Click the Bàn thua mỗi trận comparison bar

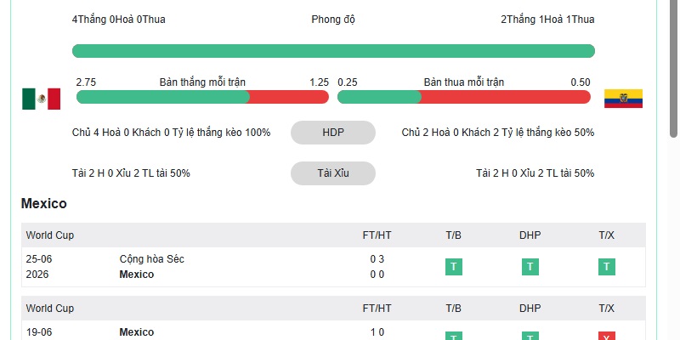tap(464, 97)
